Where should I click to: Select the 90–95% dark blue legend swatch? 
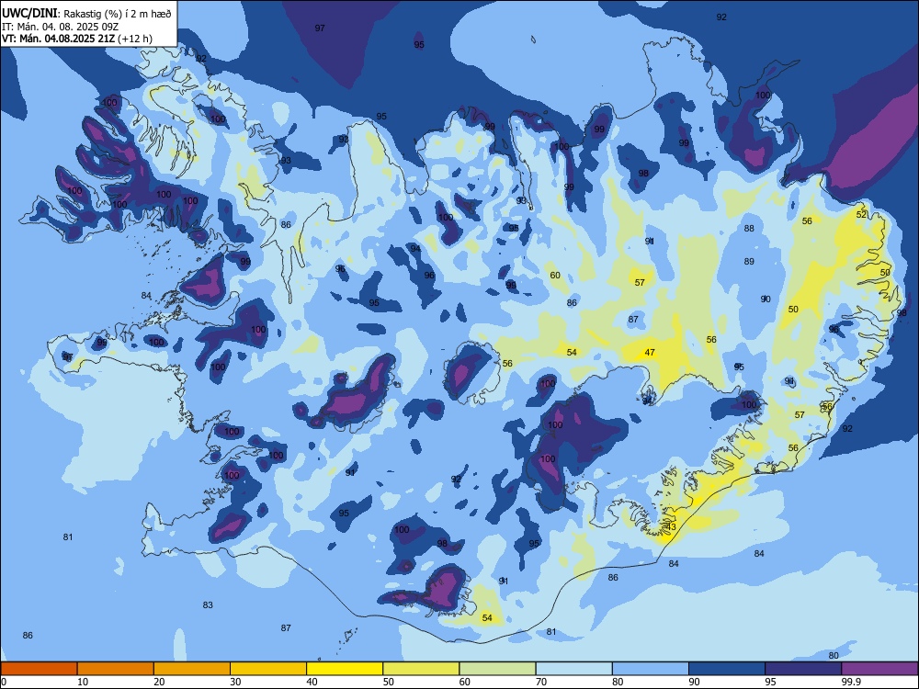pos(727,669)
